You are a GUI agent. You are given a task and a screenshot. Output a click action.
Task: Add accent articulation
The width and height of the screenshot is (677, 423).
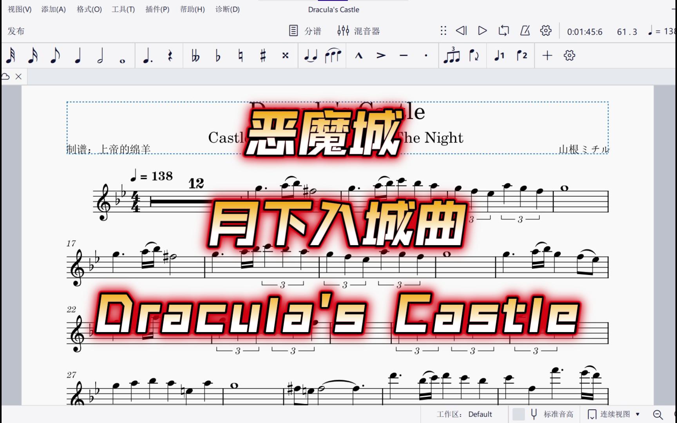coord(381,56)
